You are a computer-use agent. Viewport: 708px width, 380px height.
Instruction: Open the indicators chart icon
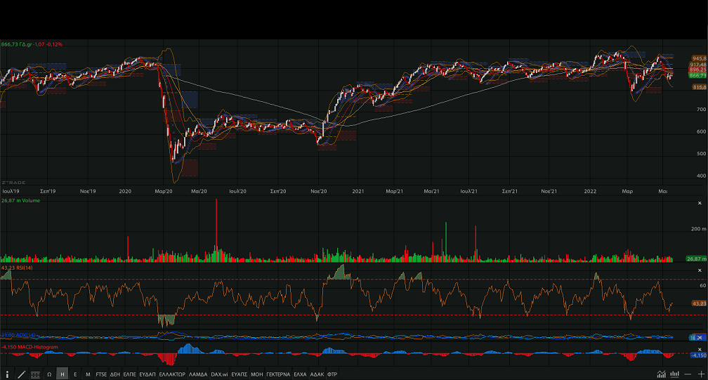pyautogui.click(x=661, y=374)
